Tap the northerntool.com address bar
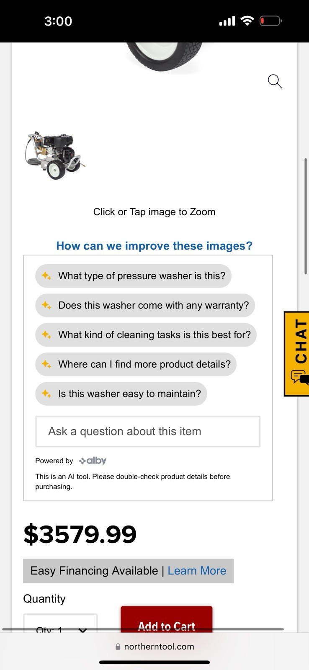309x670 pixels. point(154,647)
